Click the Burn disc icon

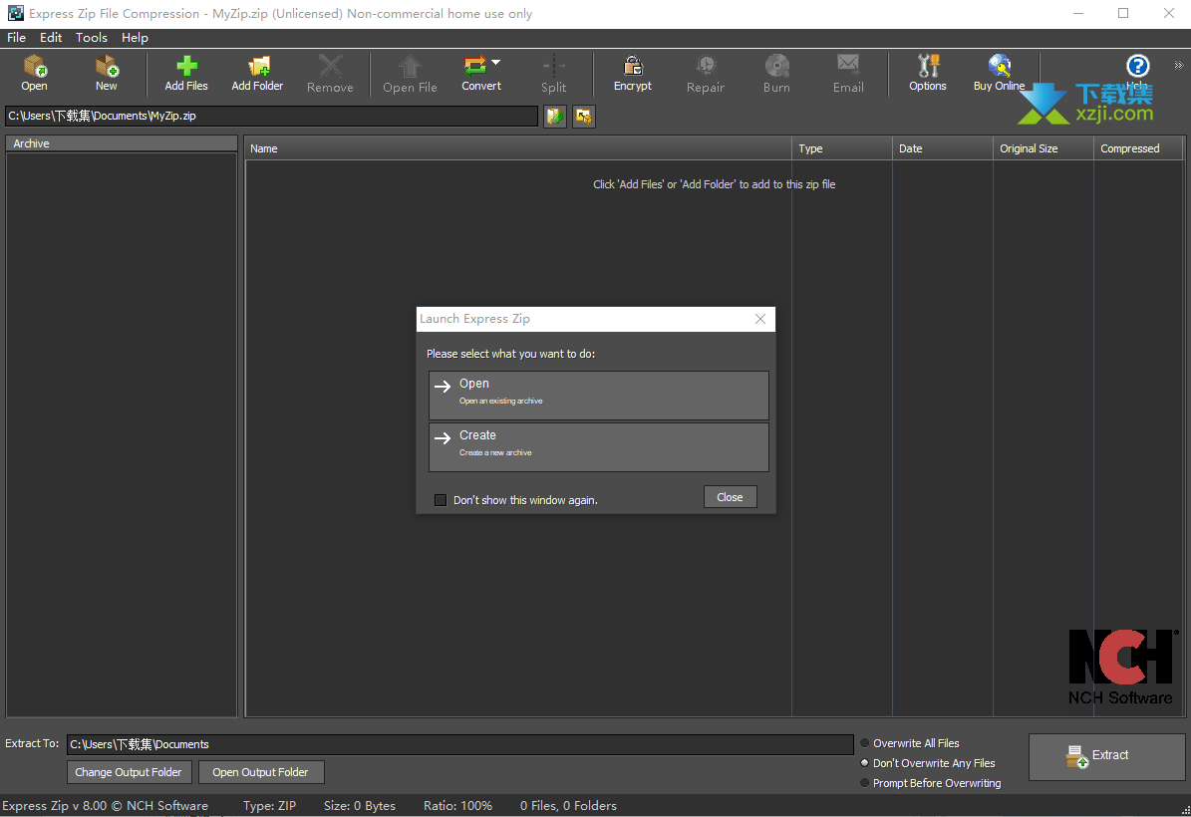pos(776,67)
